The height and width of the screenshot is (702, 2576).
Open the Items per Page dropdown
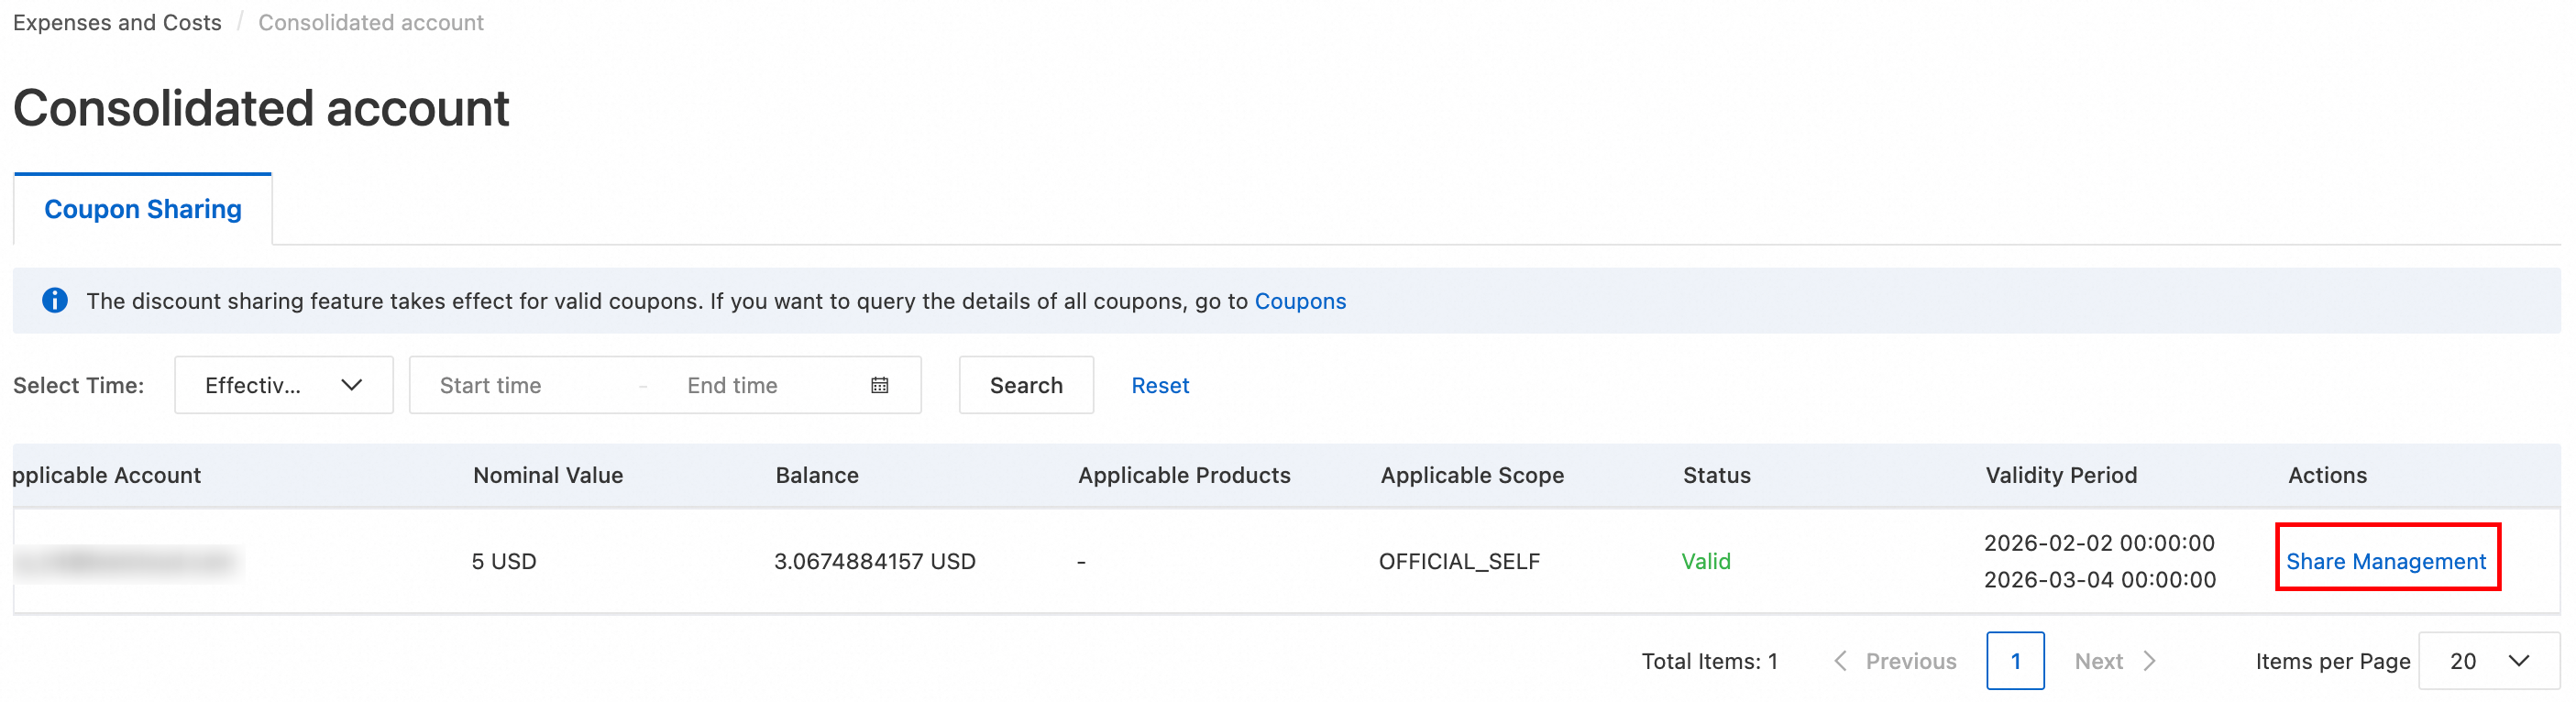click(x=2489, y=661)
